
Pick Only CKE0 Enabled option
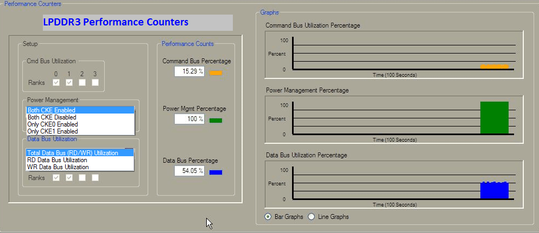click(x=80, y=124)
